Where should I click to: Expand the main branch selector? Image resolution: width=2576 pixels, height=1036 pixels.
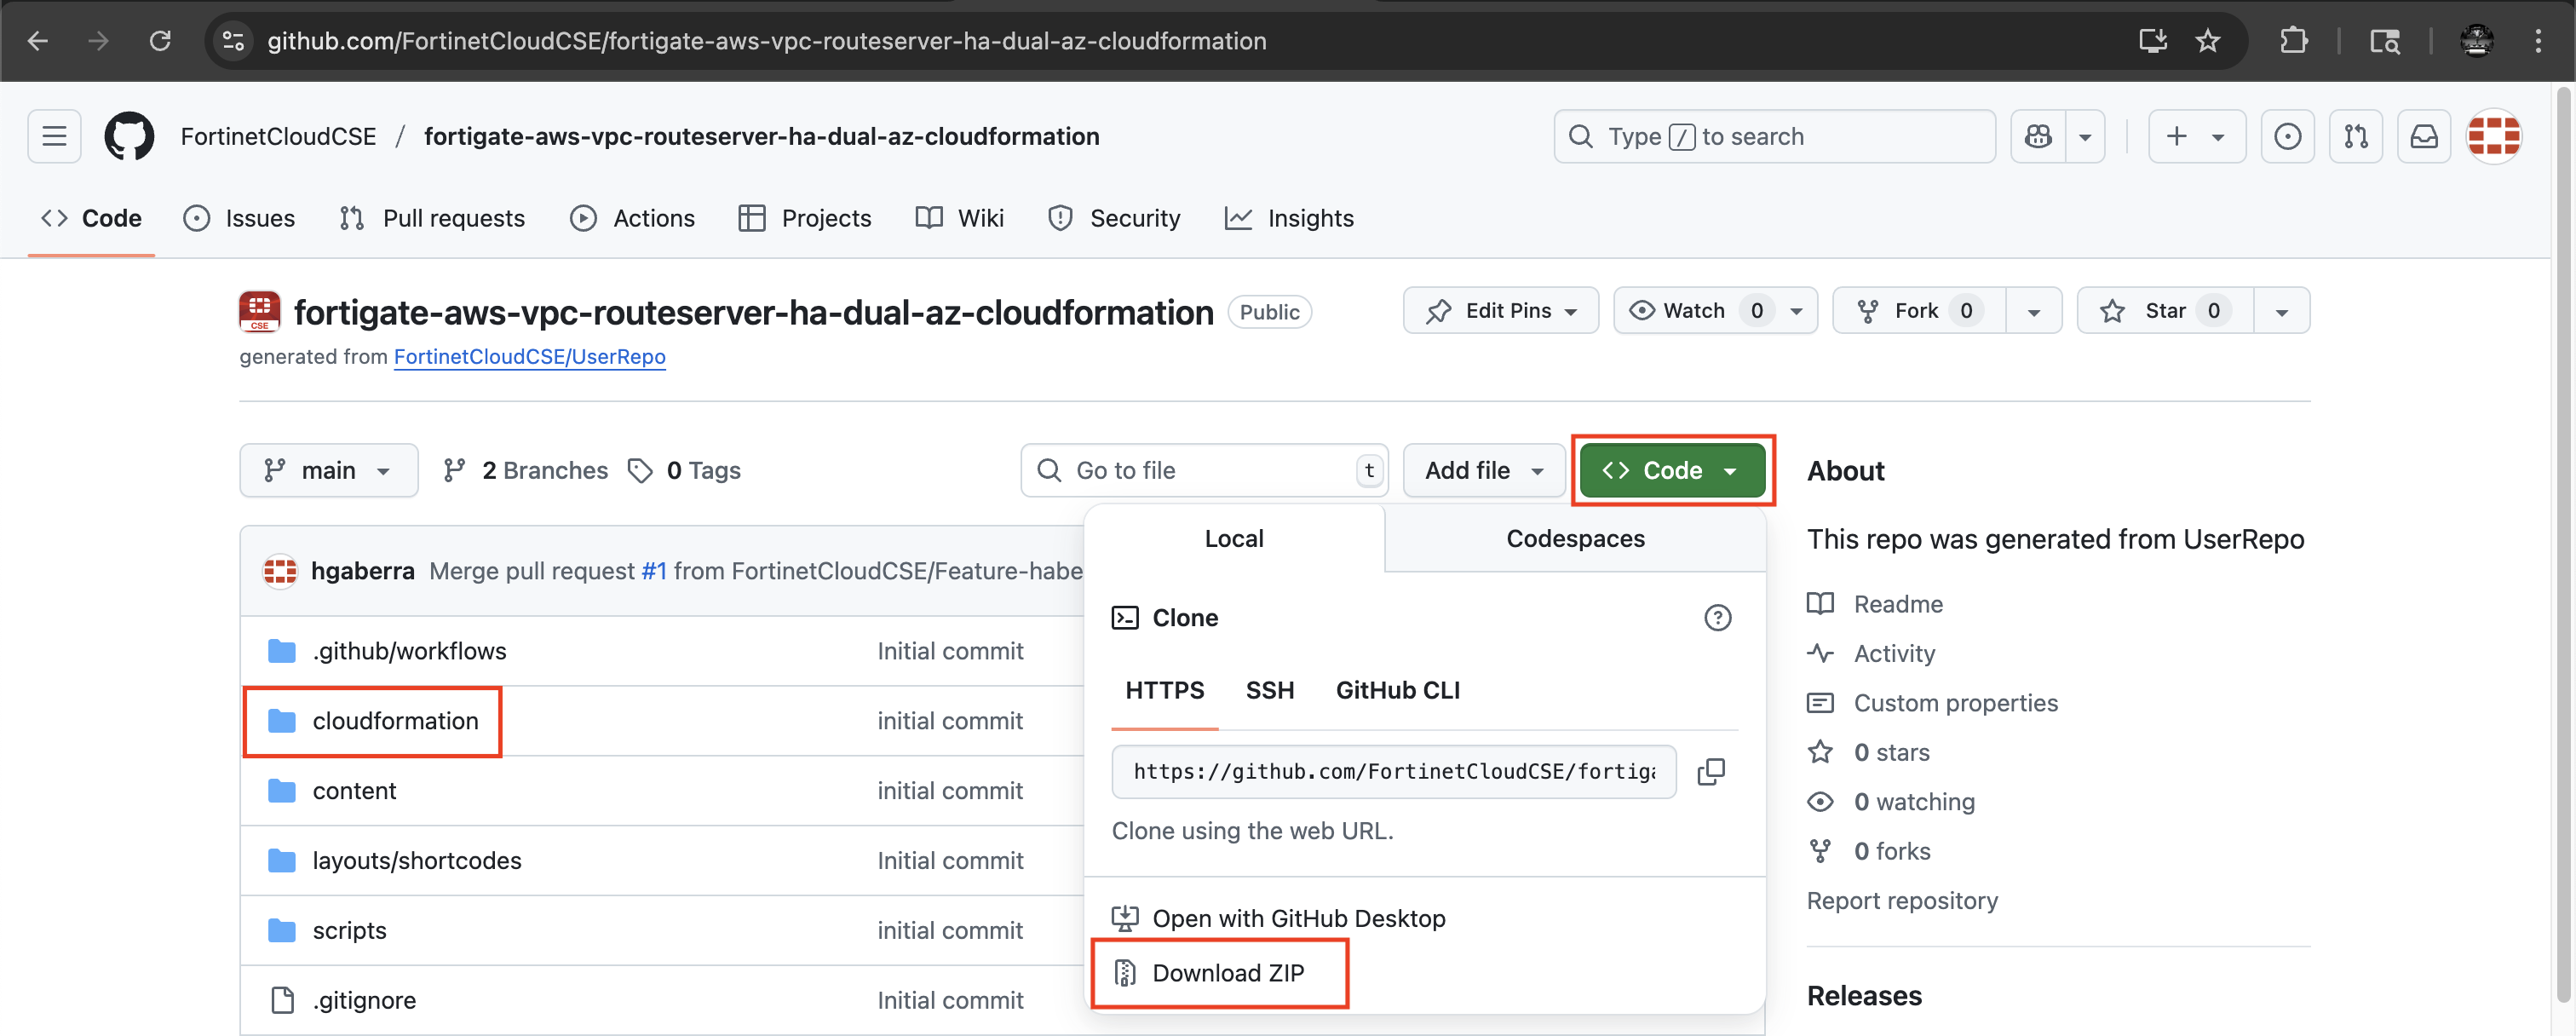tap(328, 470)
